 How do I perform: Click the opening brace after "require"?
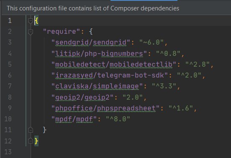pyautogui.click(x=91, y=32)
